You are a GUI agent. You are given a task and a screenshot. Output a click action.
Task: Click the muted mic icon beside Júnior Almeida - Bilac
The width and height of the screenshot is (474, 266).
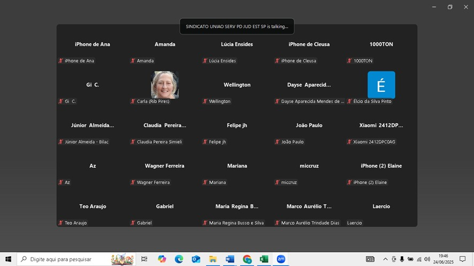pos(61,142)
